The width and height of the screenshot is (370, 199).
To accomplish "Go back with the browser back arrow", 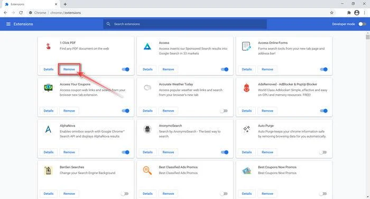I will (5, 13).
